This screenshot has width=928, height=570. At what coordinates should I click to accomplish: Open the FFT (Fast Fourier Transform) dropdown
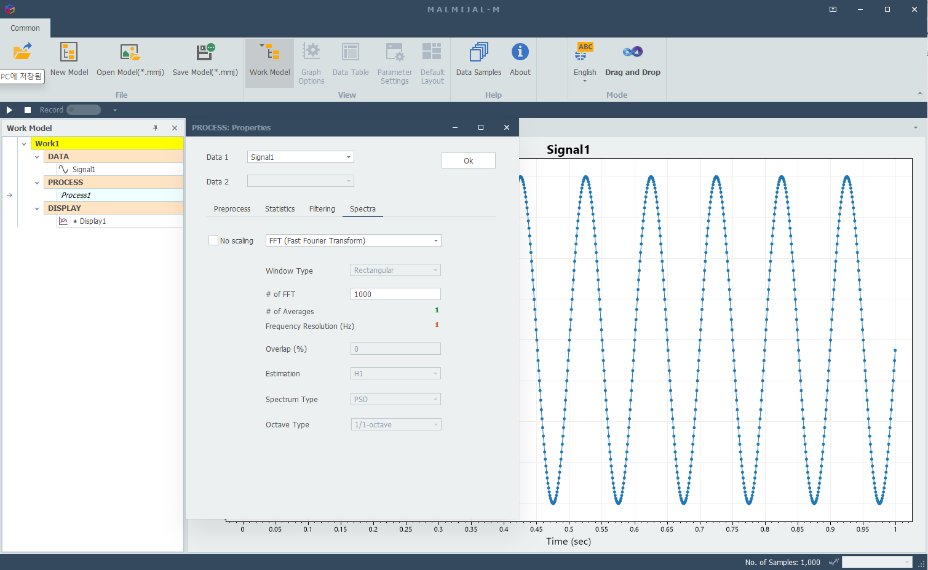(x=354, y=240)
